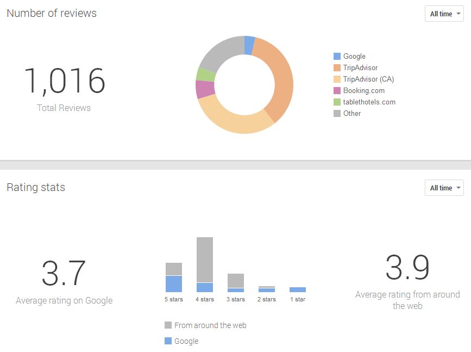Select the pink Booking.com donut segment

[x=205, y=89]
